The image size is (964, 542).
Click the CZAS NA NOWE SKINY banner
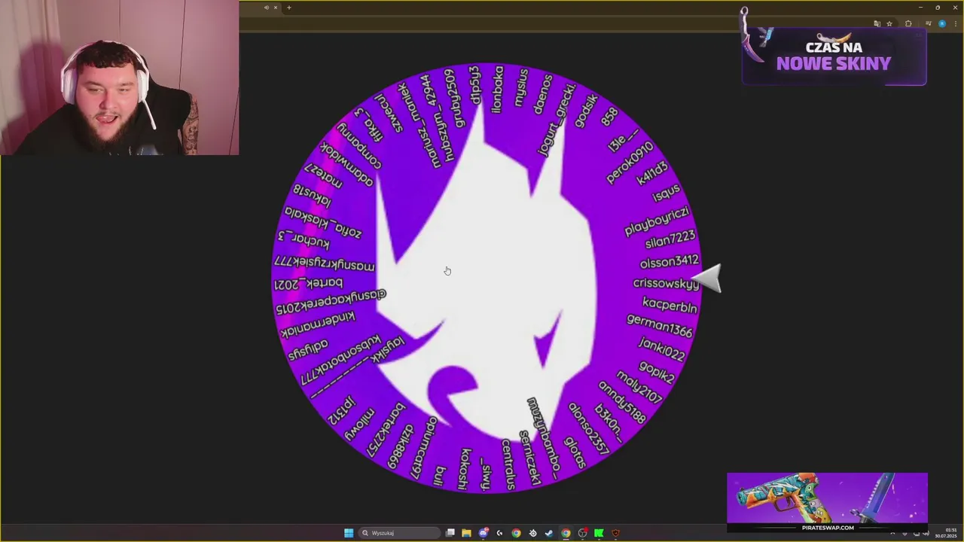point(834,56)
